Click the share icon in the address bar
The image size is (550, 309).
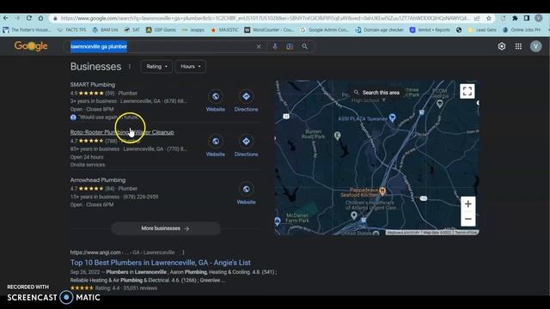(x=477, y=18)
